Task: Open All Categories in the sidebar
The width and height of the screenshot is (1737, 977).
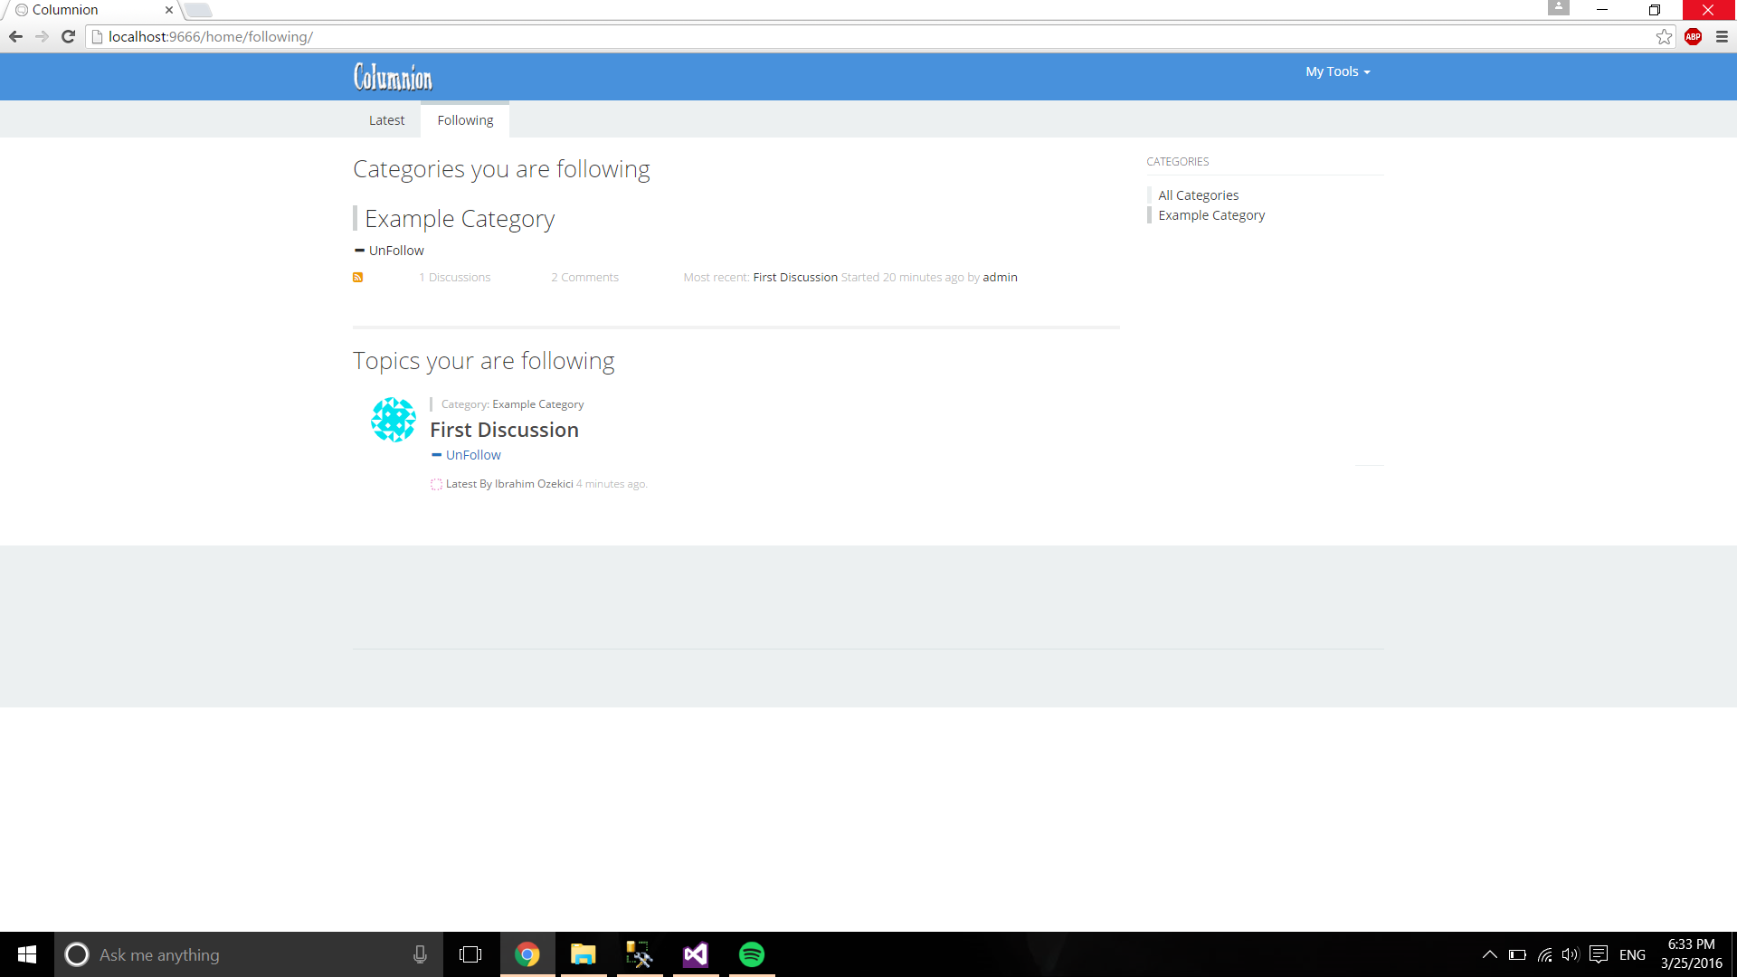Action: (x=1198, y=195)
